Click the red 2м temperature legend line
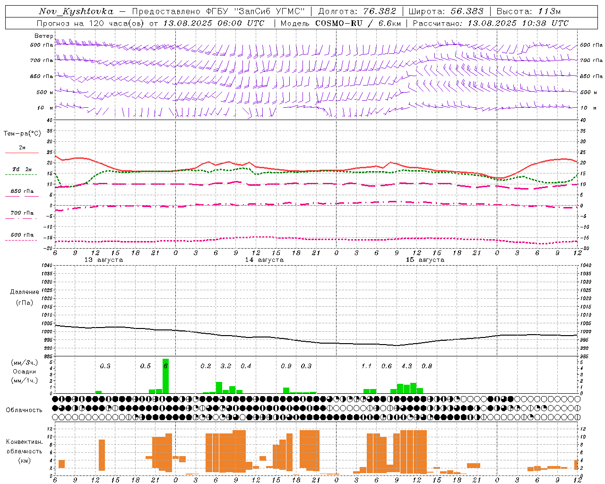605x484 pixels. [x=22, y=153]
